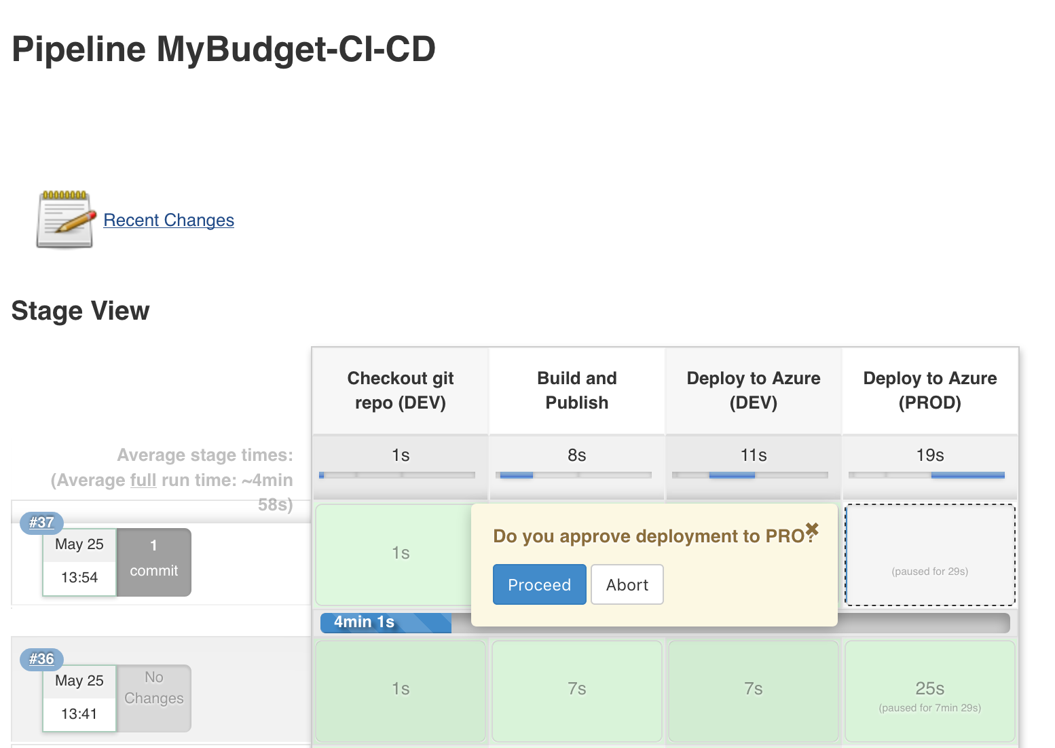Open build #36 badge
Image resolution: width=1055 pixels, height=748 pixels.
point(41,659)
